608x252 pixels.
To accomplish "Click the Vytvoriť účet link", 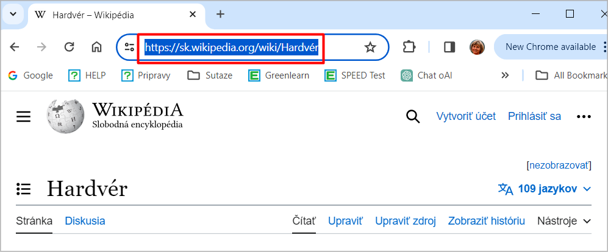I will coord(466,116).
